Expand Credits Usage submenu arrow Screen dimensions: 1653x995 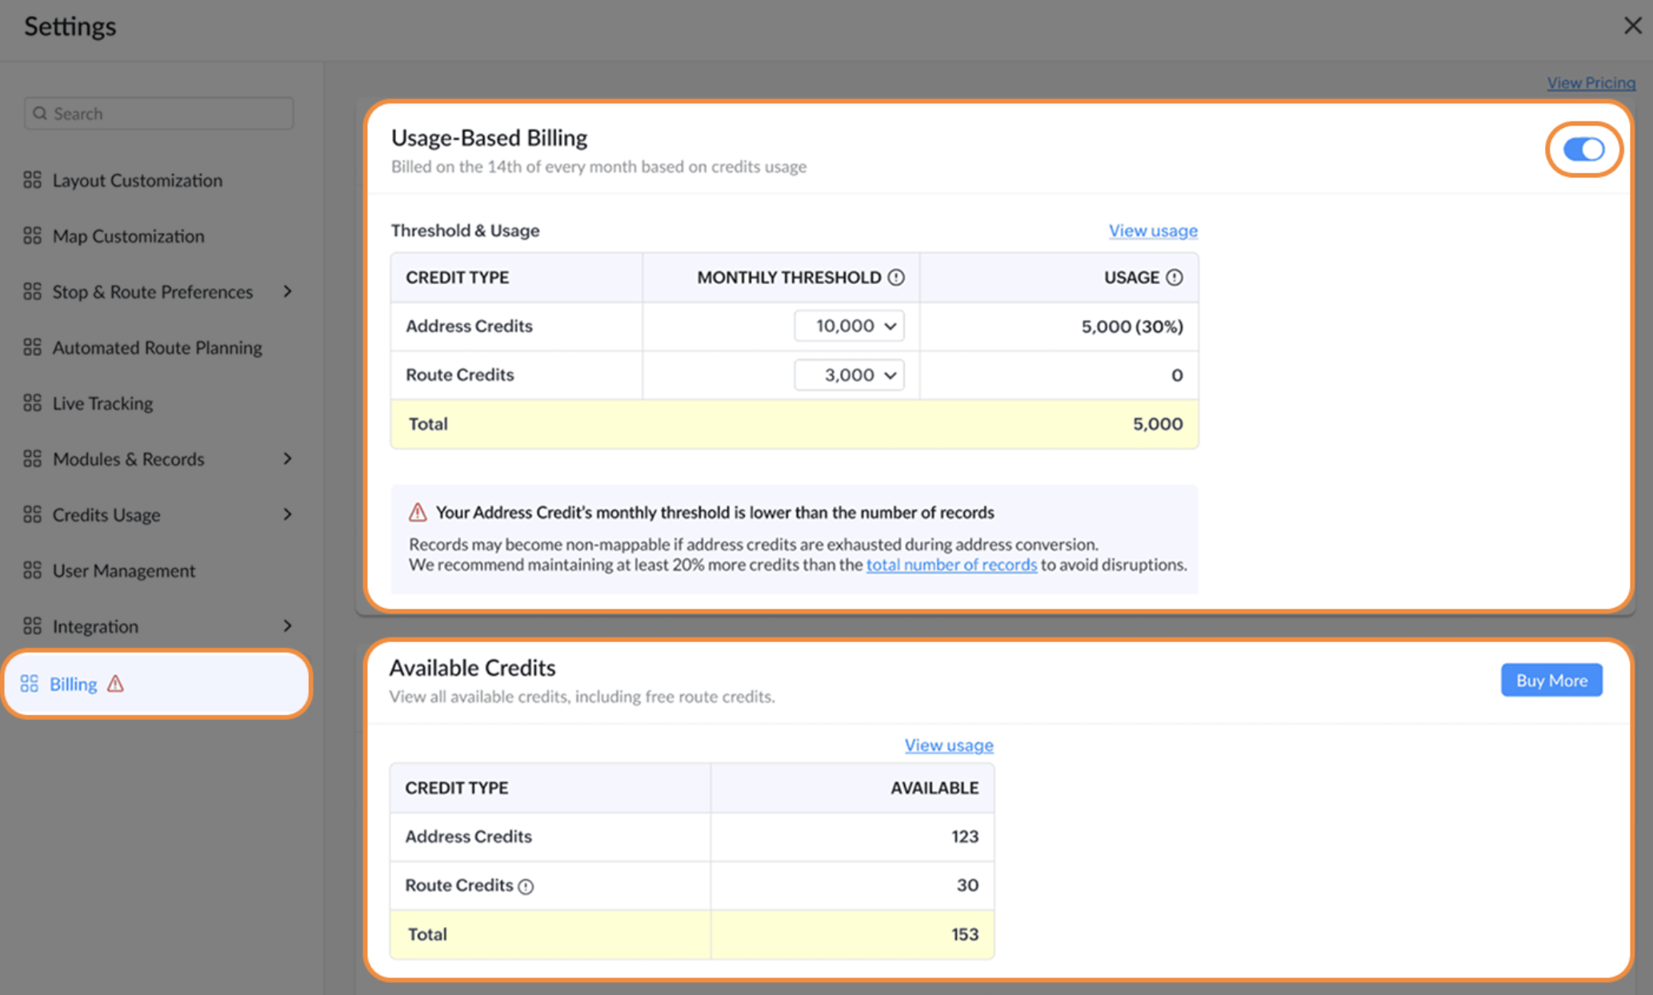tap(287, 514)
